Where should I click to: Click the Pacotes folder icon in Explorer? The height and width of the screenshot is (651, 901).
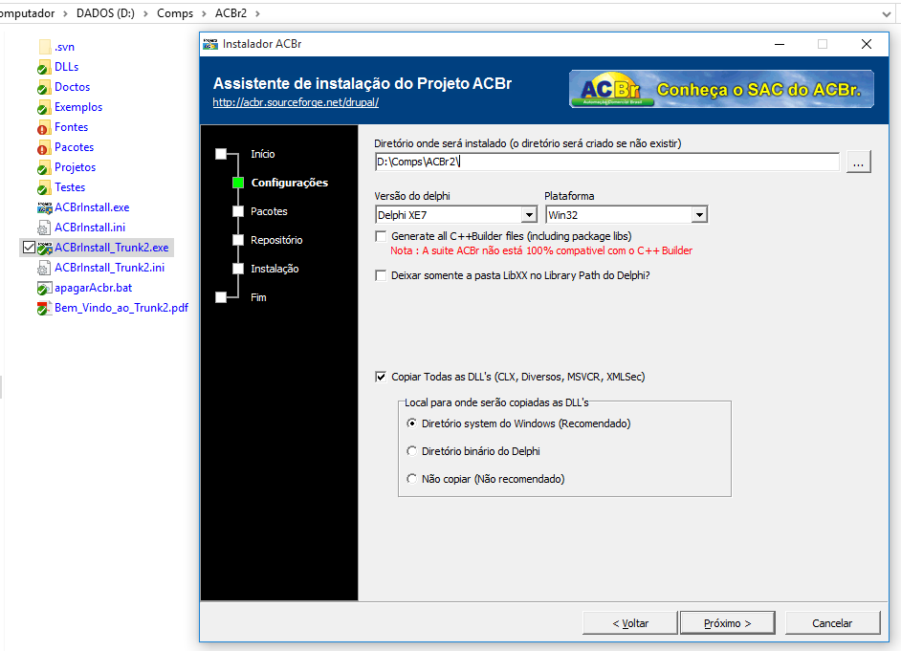click(x=44, y=147)
